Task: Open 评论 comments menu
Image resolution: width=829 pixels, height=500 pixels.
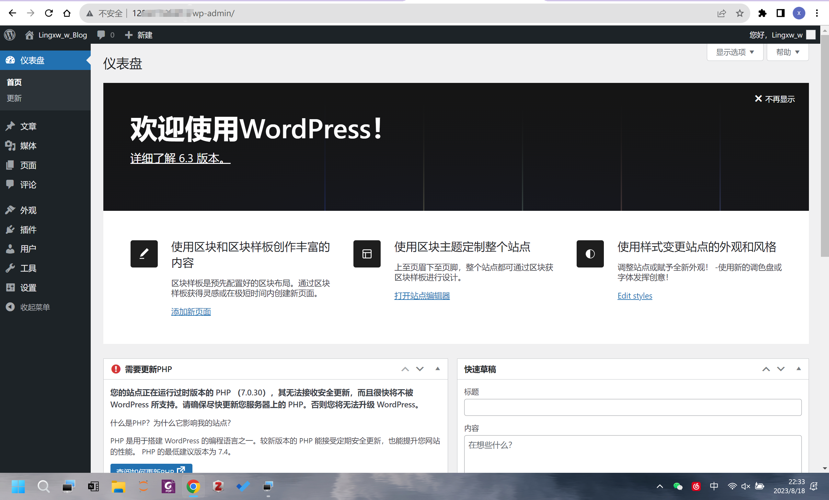Action: pos(45,185)
